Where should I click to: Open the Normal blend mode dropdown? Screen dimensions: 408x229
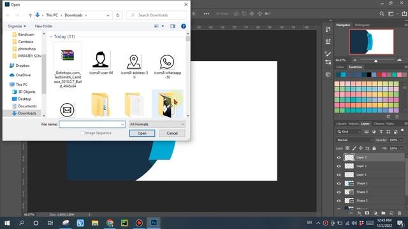click(x=354, y=140)
